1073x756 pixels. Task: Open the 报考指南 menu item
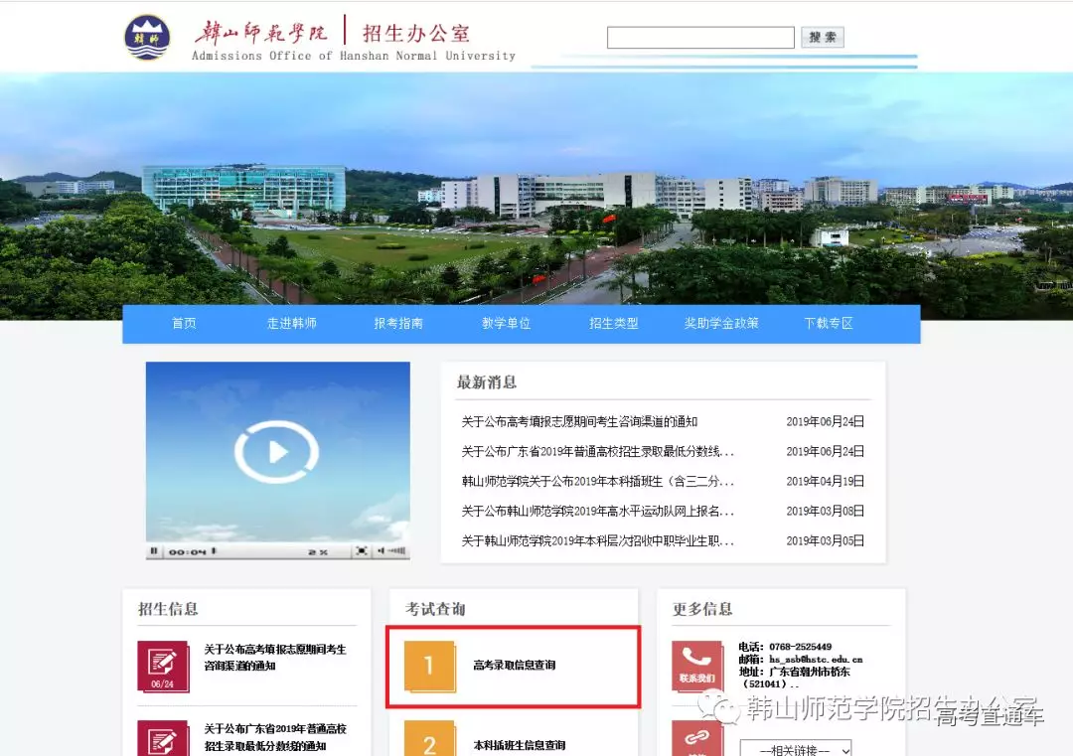click(398, 324)
